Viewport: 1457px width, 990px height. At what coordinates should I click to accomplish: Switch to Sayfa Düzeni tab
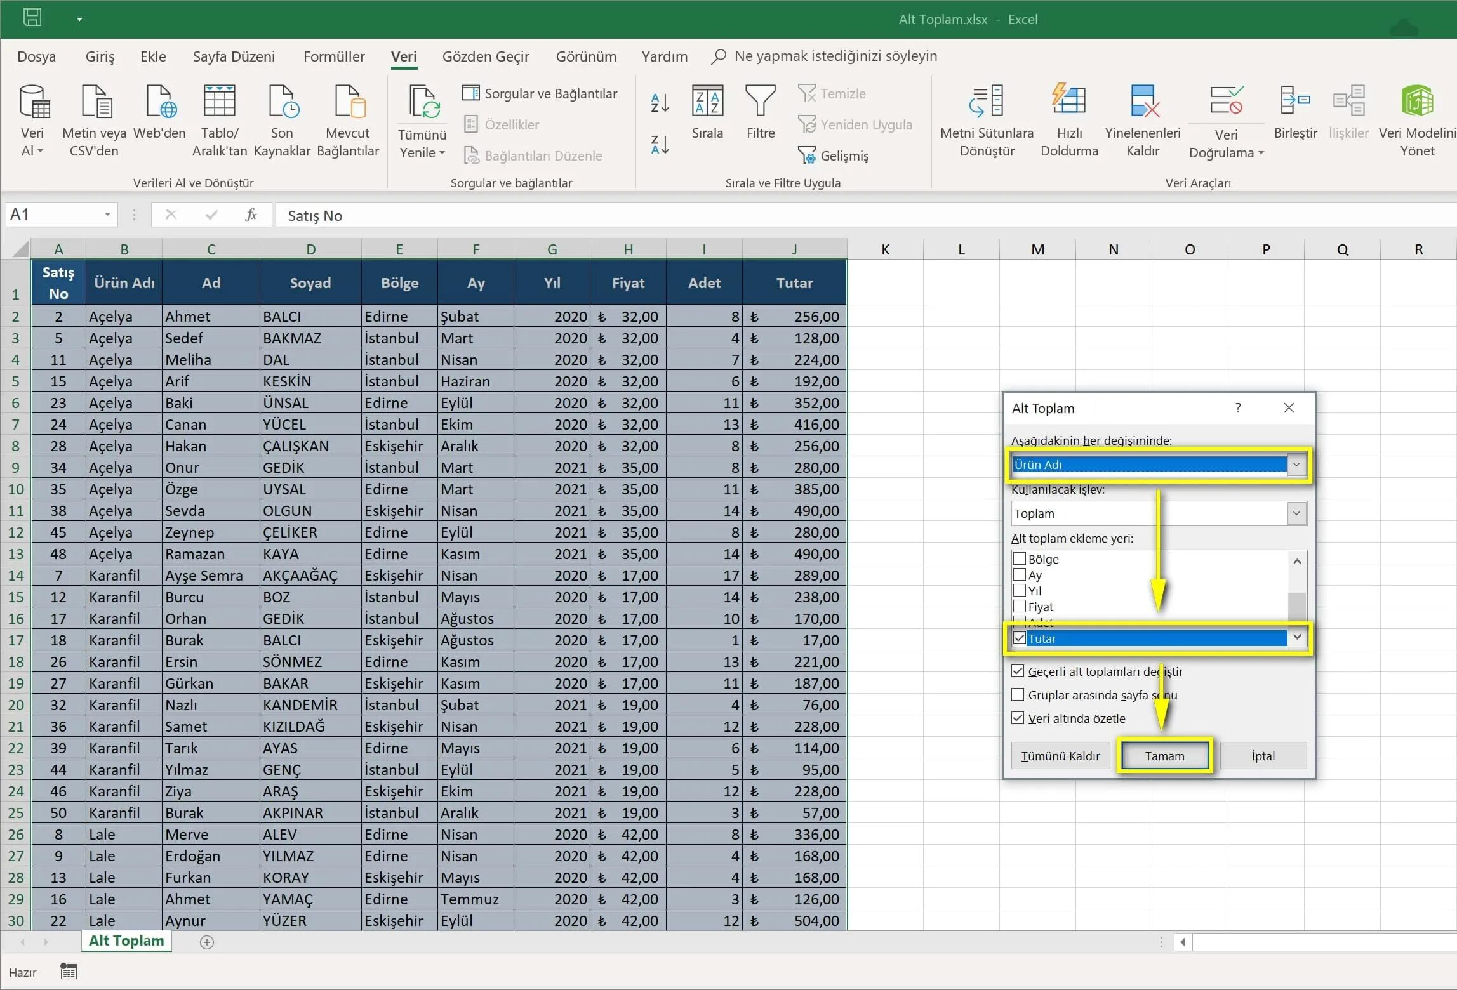tap(234, 56)
